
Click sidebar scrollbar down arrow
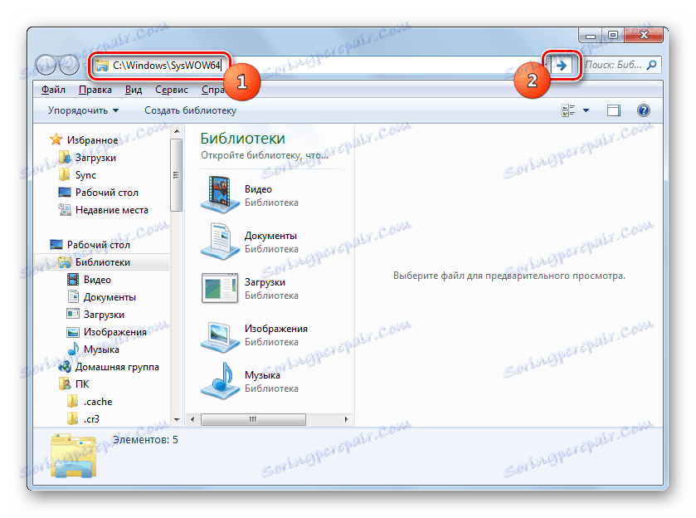pos(176,419)
